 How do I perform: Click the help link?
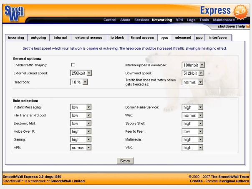[241, 26]
